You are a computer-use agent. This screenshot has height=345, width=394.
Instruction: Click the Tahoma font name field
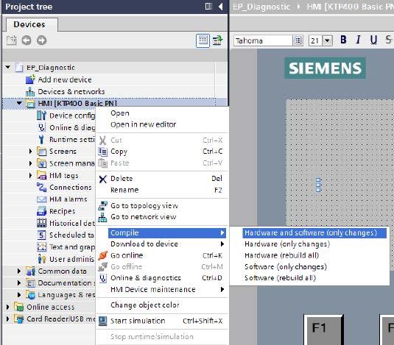pyautogui.click(x=263, y=40)
